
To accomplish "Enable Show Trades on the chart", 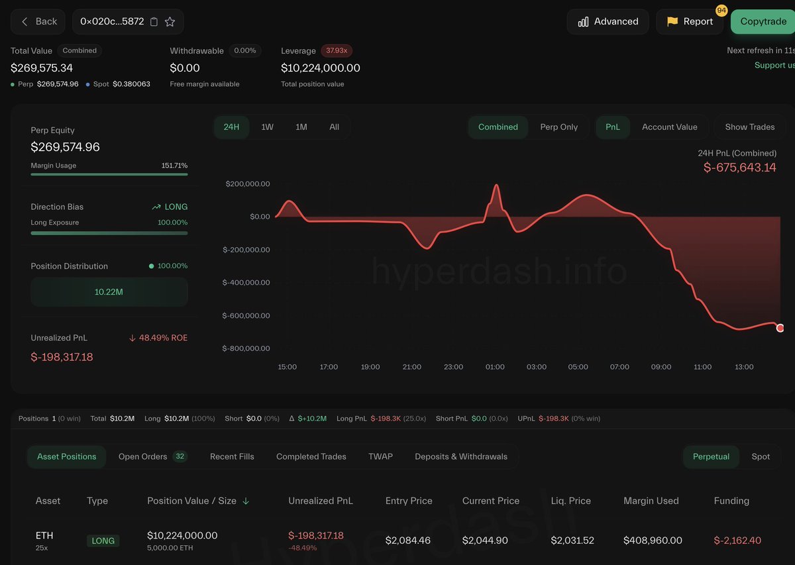I will [749, 127].
